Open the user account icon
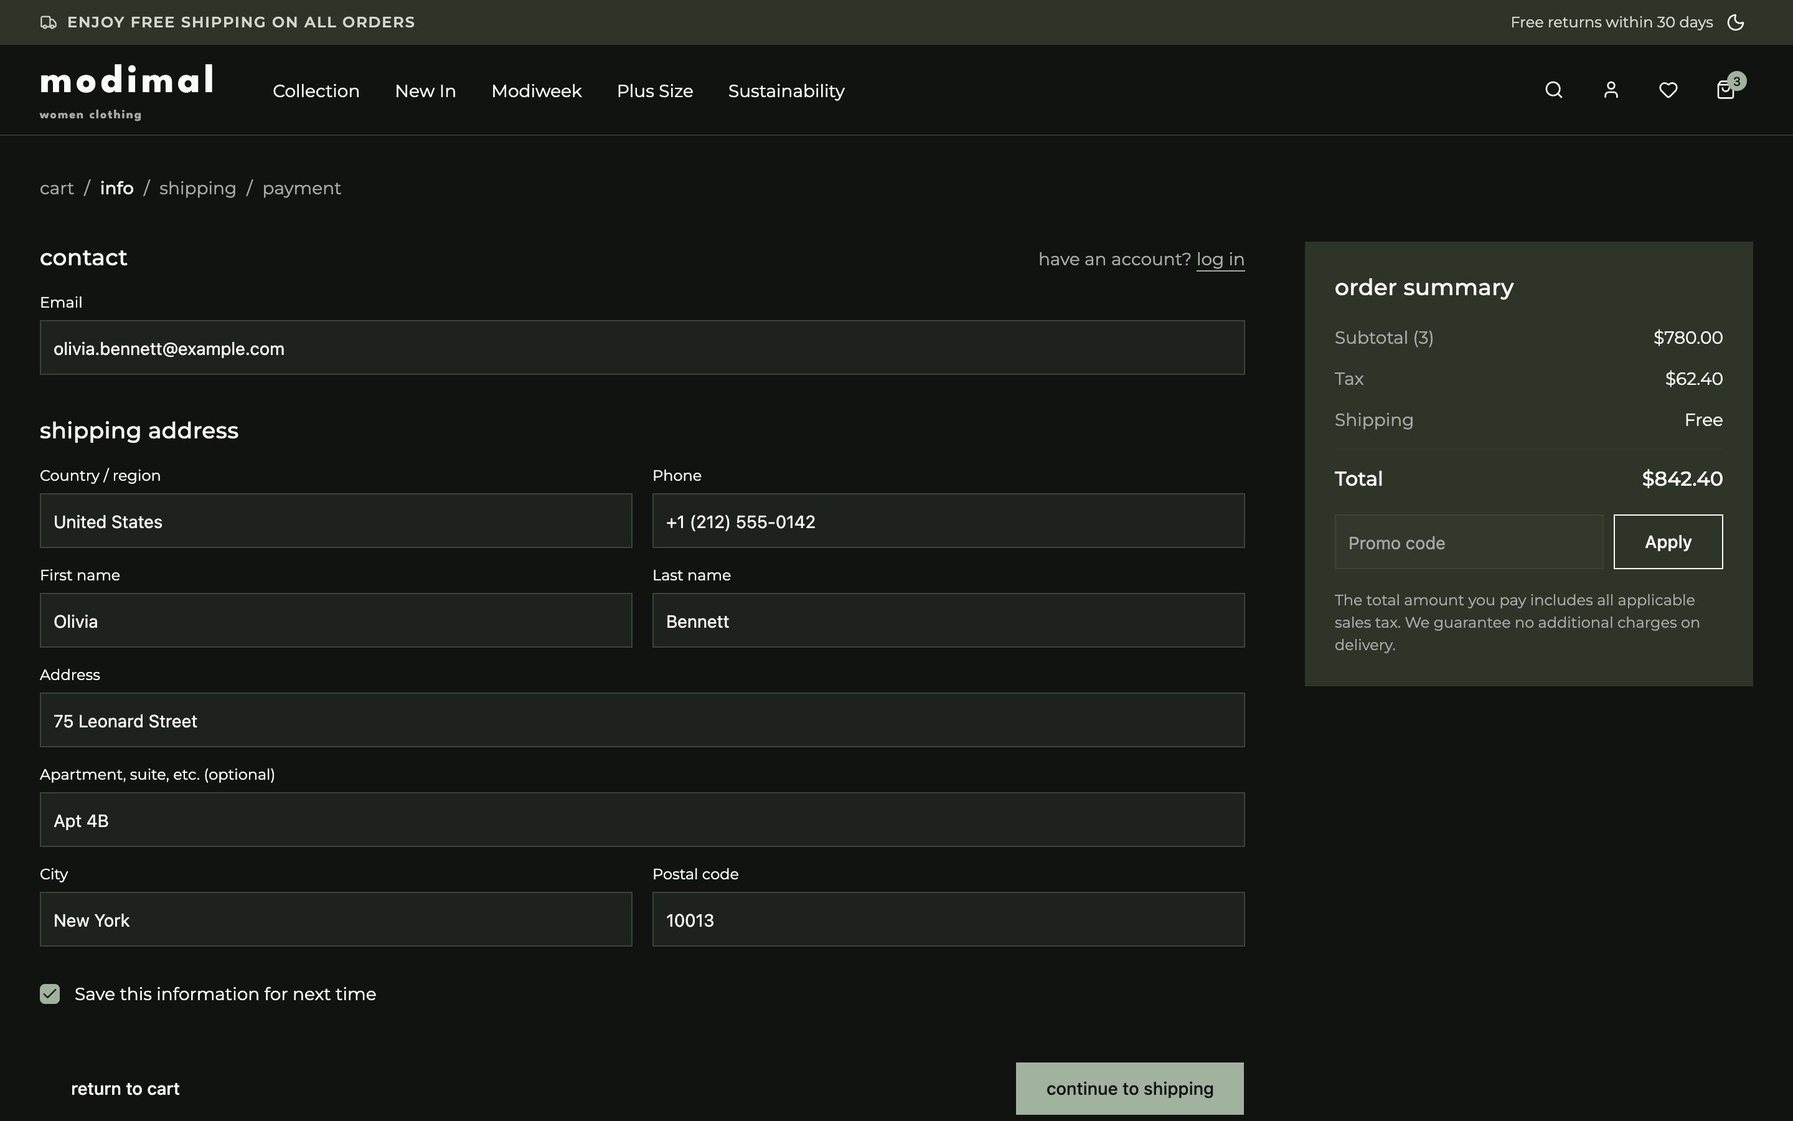 point(1611,90)
